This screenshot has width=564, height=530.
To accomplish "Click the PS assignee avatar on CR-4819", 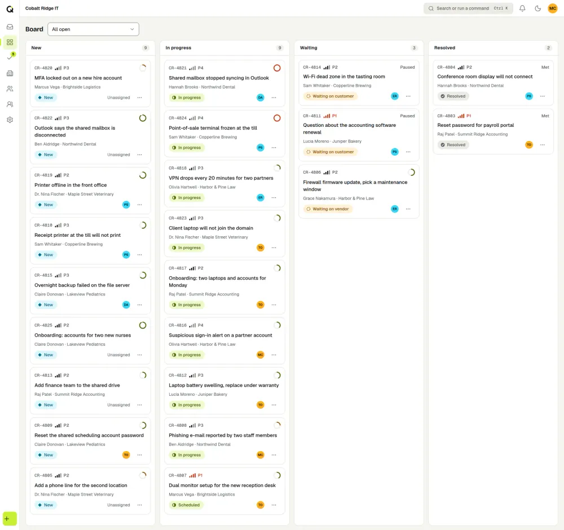I will tap(126, 205).
